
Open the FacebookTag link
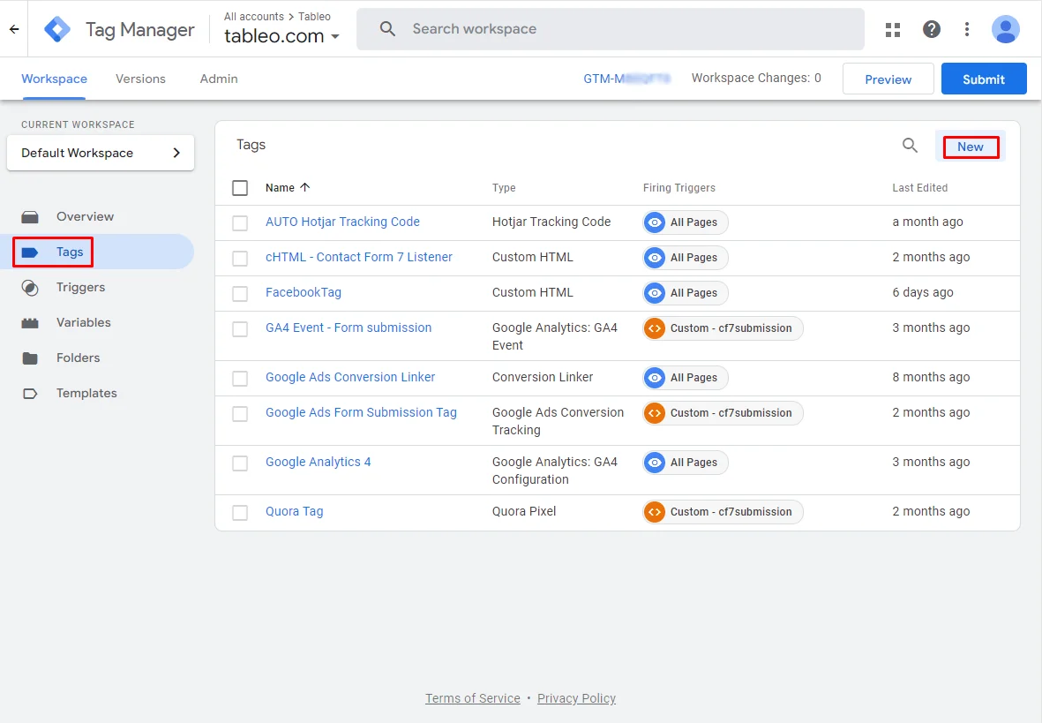(303, 293)
